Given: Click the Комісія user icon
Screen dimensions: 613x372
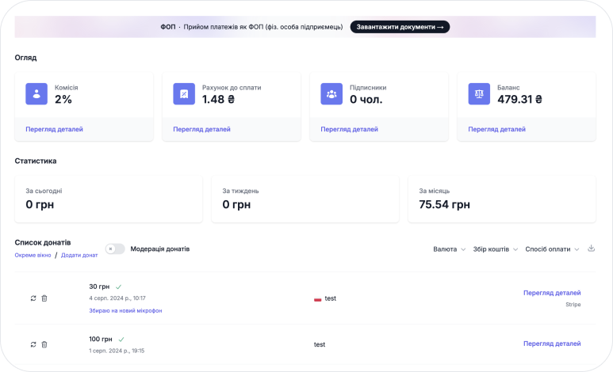Looking at the screenshot, I should [36, 94].
